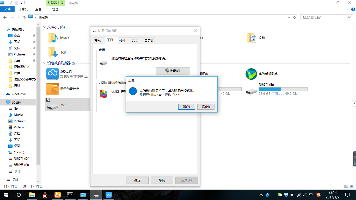This screenshot has height=200, width=356.
Task: Select the Music folder icon in the main pane
Action: [53, 38]
